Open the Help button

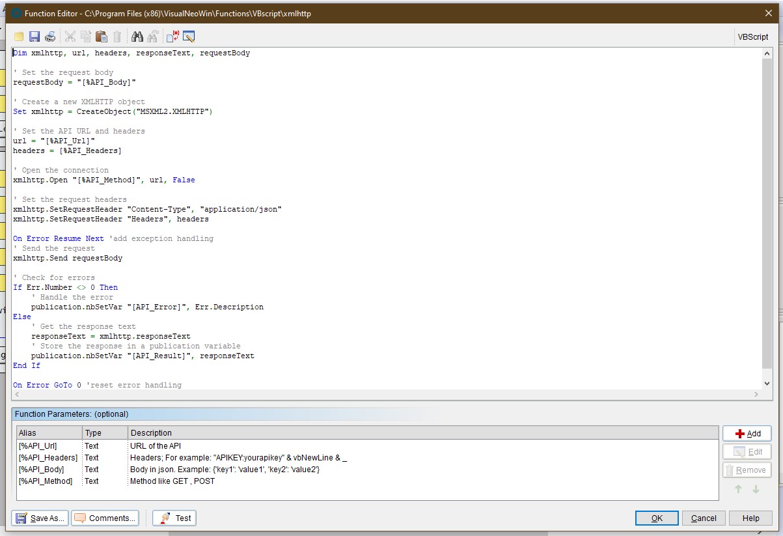pos(750,518)
